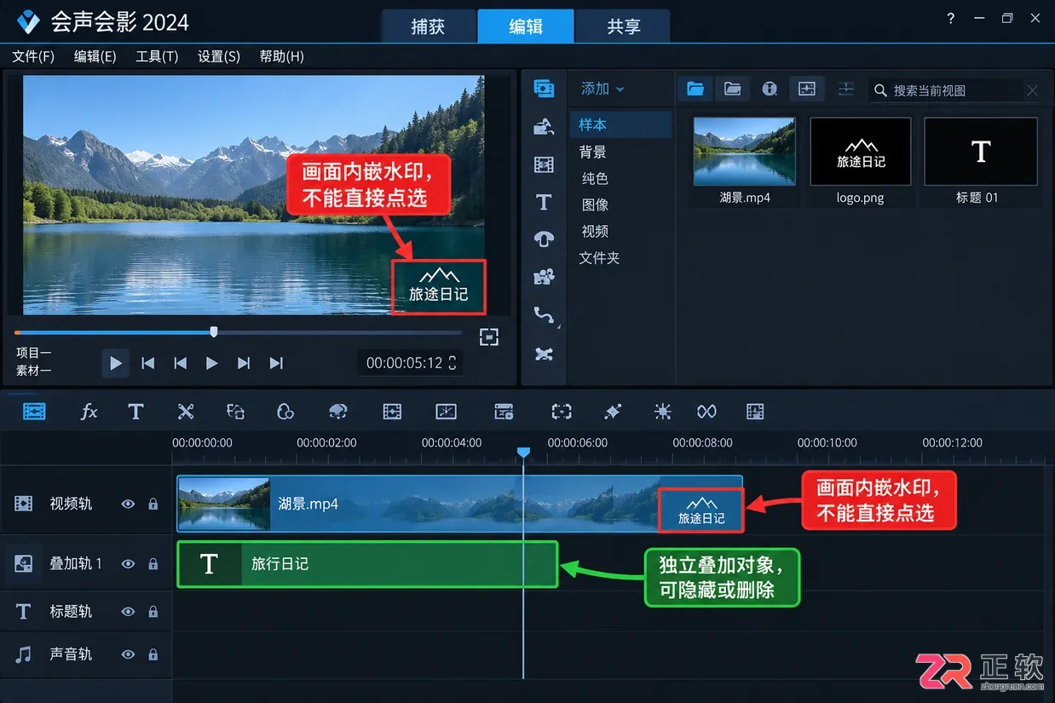Open the 帮助(H) menu
Viewport: 1055px width, 703px height.
pos(281,56)
